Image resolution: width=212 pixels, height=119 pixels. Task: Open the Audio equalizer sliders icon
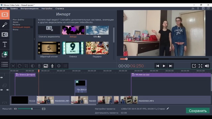(65, 66)
